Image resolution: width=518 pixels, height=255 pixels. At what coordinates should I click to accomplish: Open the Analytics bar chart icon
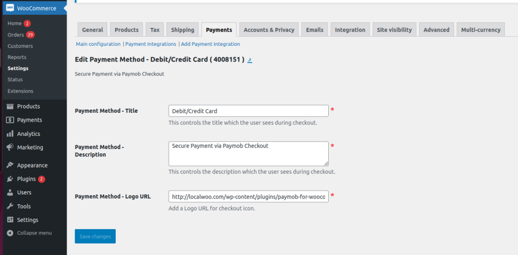(x=10, y=134)
